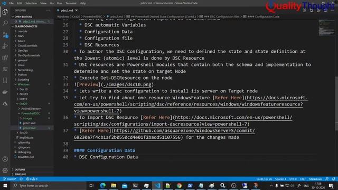Click the ./Images/dsc10.png image path
338x190 pixels.
127,84
